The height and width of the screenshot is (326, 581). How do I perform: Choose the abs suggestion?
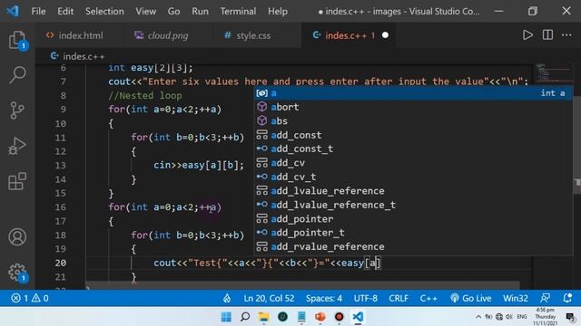[x=413, y=121]
